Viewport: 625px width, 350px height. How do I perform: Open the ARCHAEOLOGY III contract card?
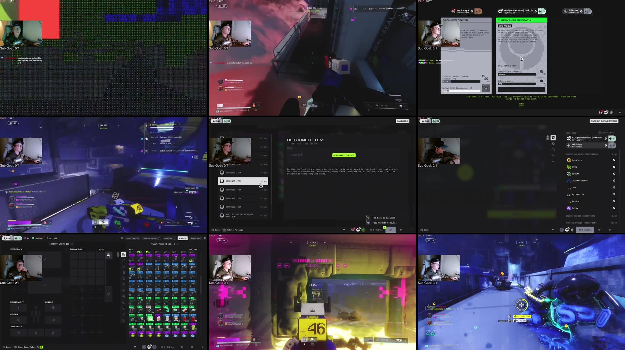pos(466,56)
